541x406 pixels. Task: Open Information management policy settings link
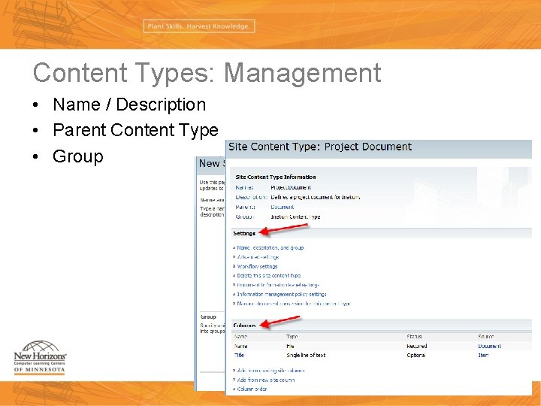pos(282,295)
